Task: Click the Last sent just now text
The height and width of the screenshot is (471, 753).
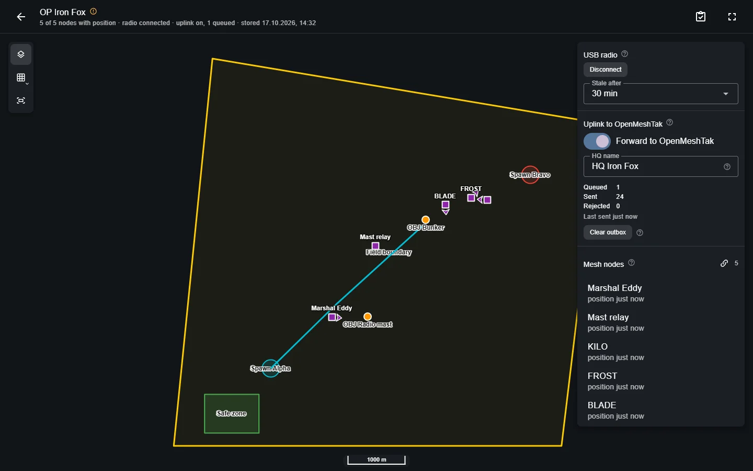Action: click(x=610, y=217)
